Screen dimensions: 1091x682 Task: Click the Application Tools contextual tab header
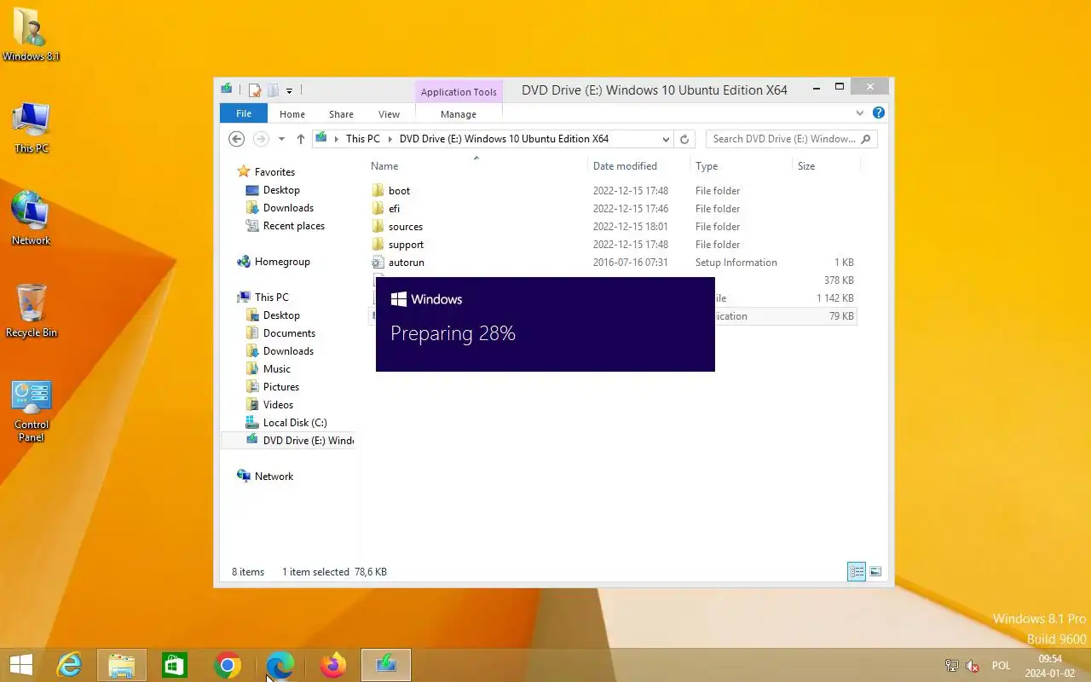pos(459,92)
